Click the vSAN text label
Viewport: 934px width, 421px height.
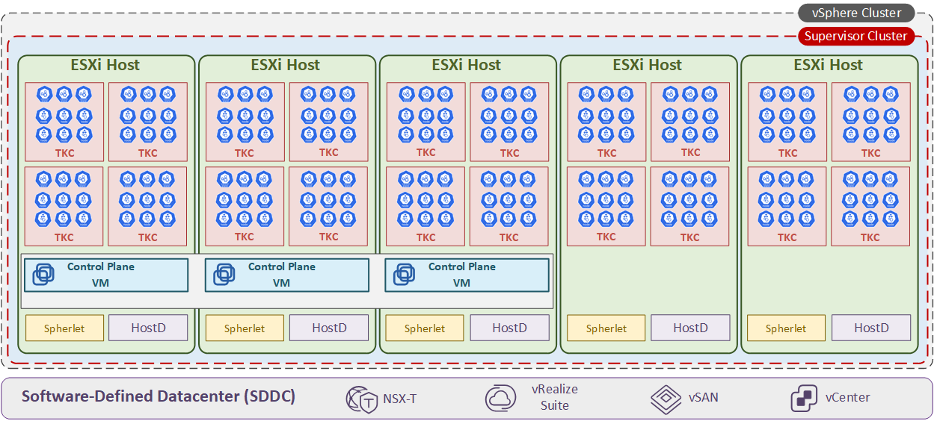pyautogui.click(x=704, y=397)
